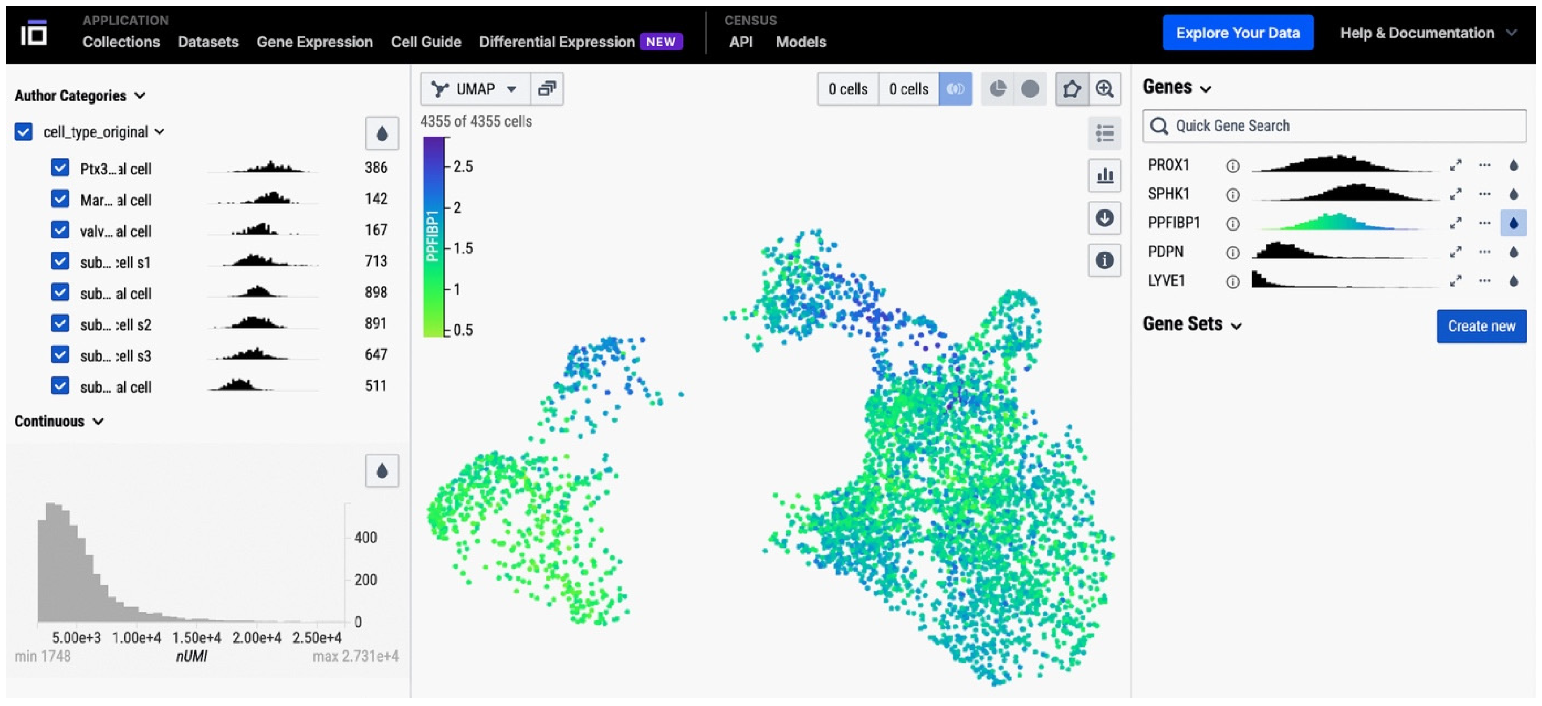Uncheck the sub...cell s1 checkbox
Image resolution: width=1542 pixels, height=706 pixels.
coord(60,261)
